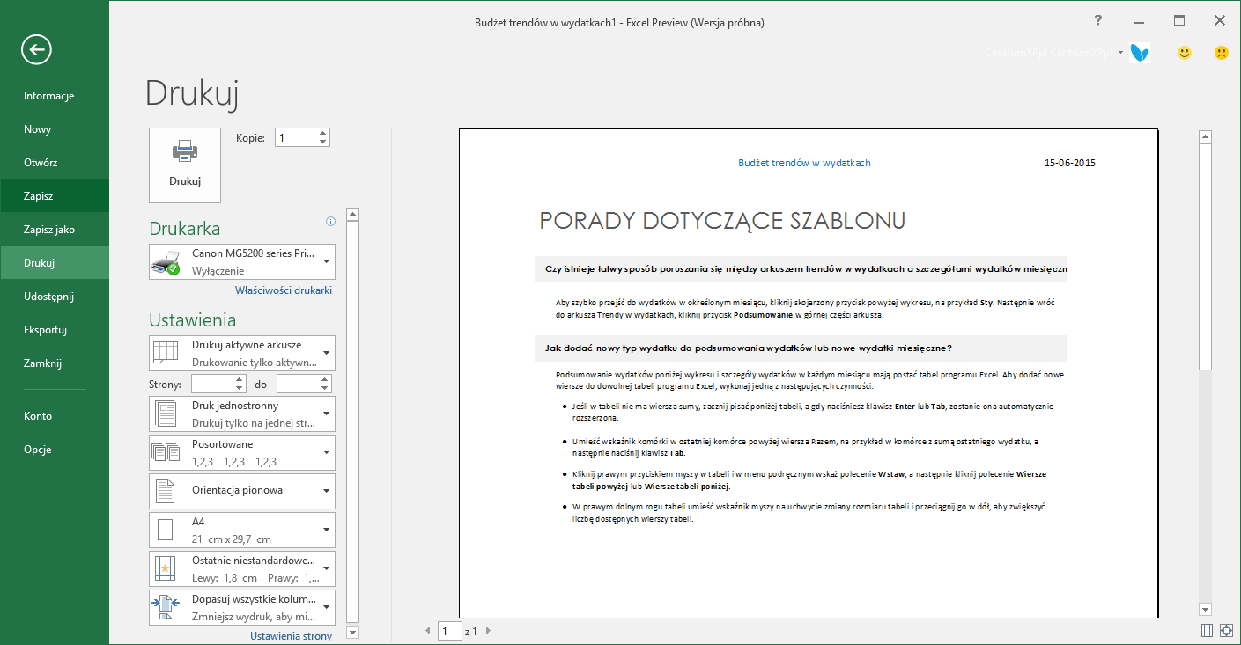Send a smile feedback icon

[1185, 53]
